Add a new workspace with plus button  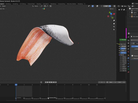click(85, 4)
